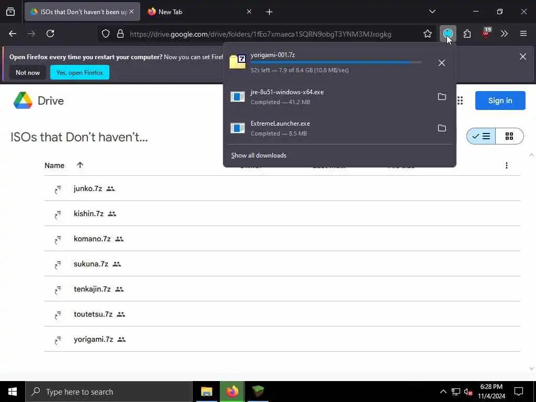Screen dimensions: 536x402
Task: Click shared icon next to kishin.7z
Action: click(x=112, y=214)
